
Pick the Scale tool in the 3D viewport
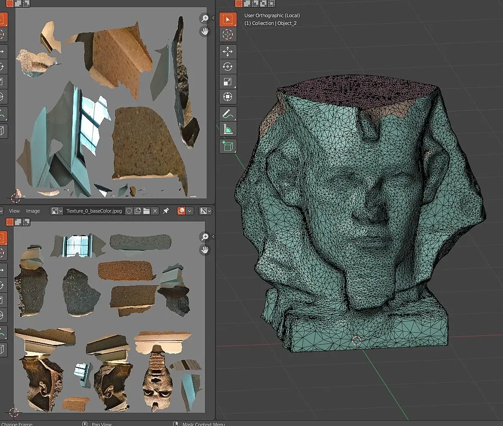[x=228, y=82]
